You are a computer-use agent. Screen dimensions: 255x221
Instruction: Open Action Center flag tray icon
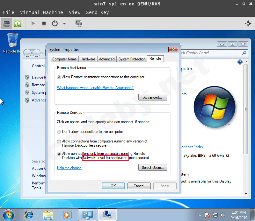(208, 215)
